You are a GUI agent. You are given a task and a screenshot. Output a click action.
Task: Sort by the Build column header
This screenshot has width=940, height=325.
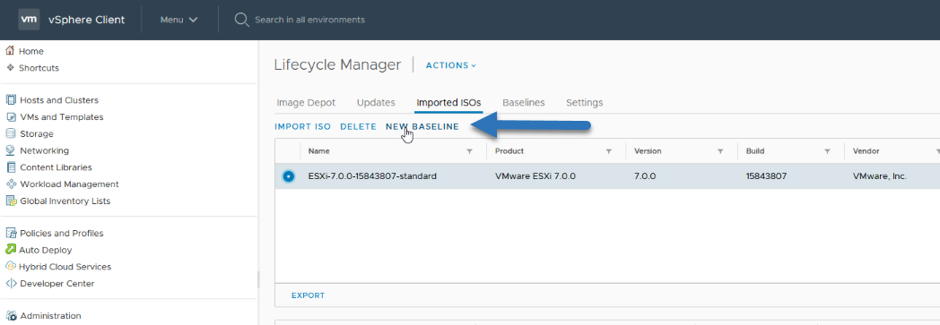click(754, 150)
